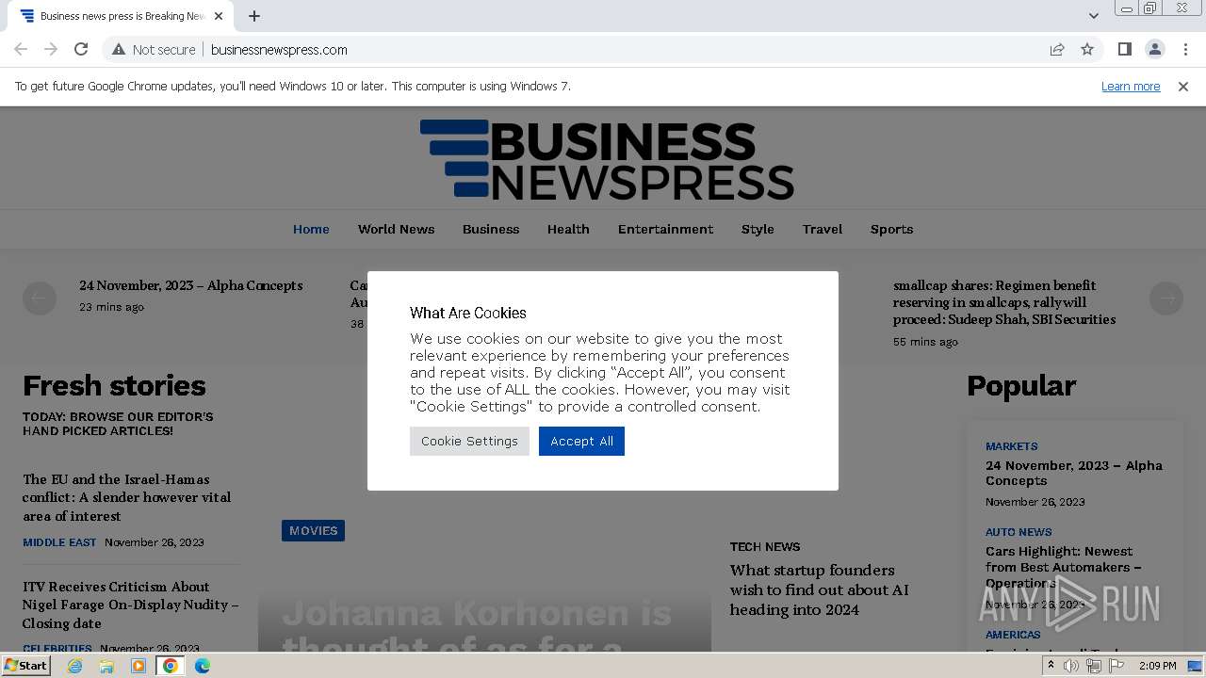Viewport: 1206px width, 678px height.
Task: Open Action Center flag icon
Action: (x=1116, y=666)
